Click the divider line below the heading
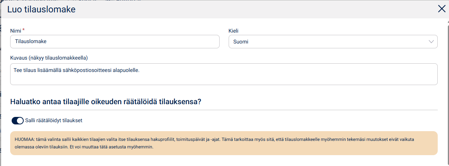 point(224,110)
